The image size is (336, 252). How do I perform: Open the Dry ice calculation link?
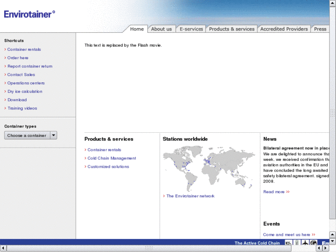[25, 92]
